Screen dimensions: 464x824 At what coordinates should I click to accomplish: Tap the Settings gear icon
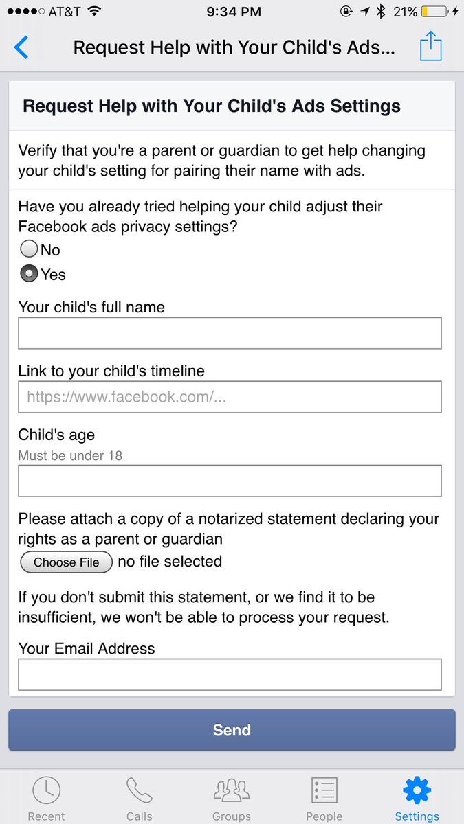point(417,791)
